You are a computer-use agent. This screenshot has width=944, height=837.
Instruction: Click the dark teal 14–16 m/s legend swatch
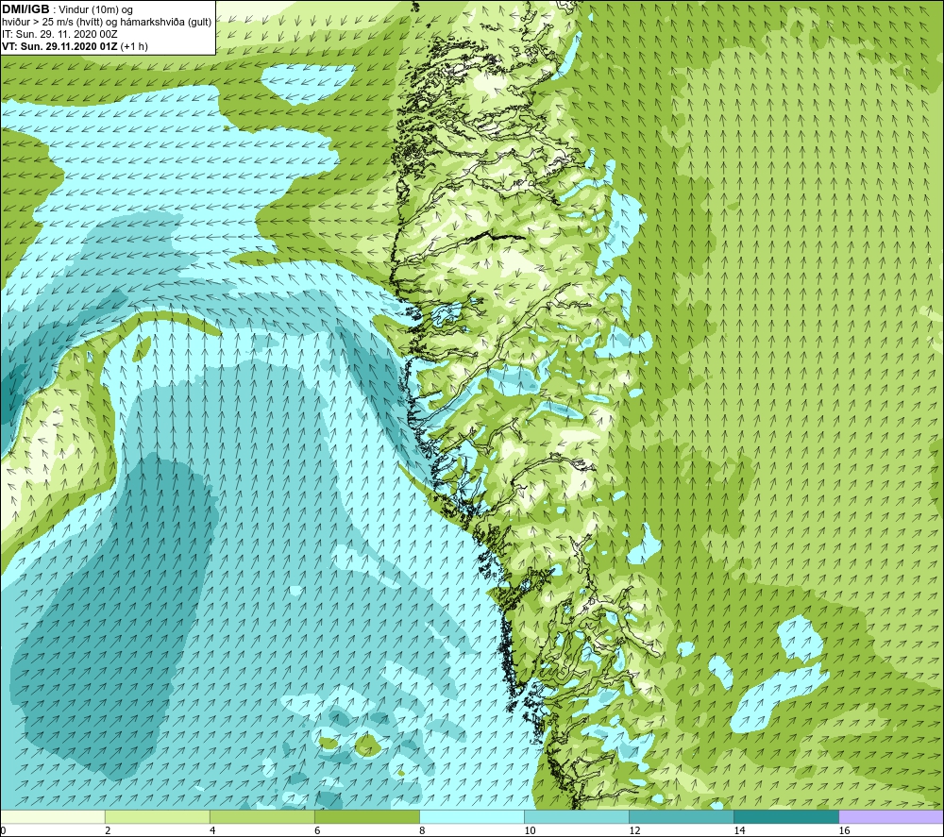pyautogui.click(x=786, y=817)
